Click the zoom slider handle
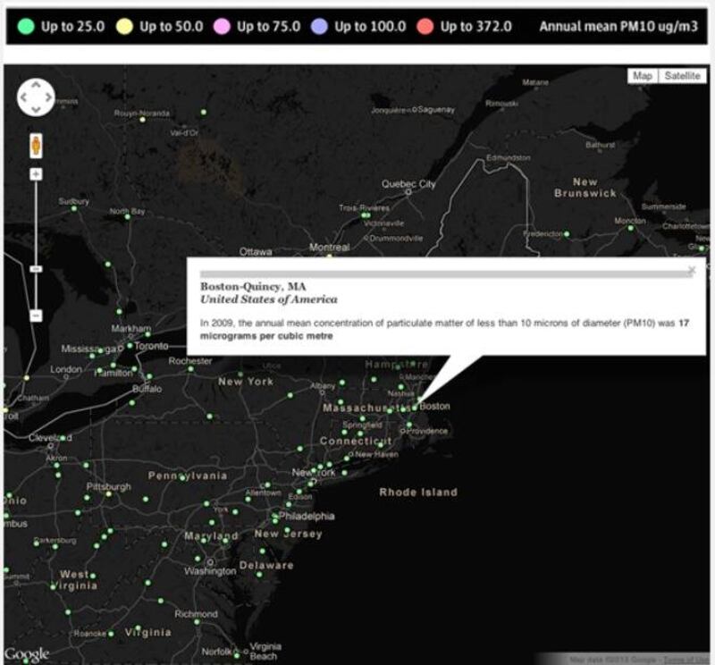This screenshot has height=665, width=715. (36, 268)
